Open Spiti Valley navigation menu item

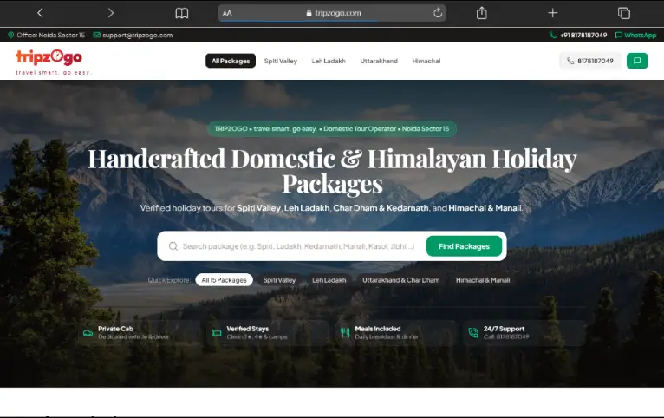[x=280, y=61]
